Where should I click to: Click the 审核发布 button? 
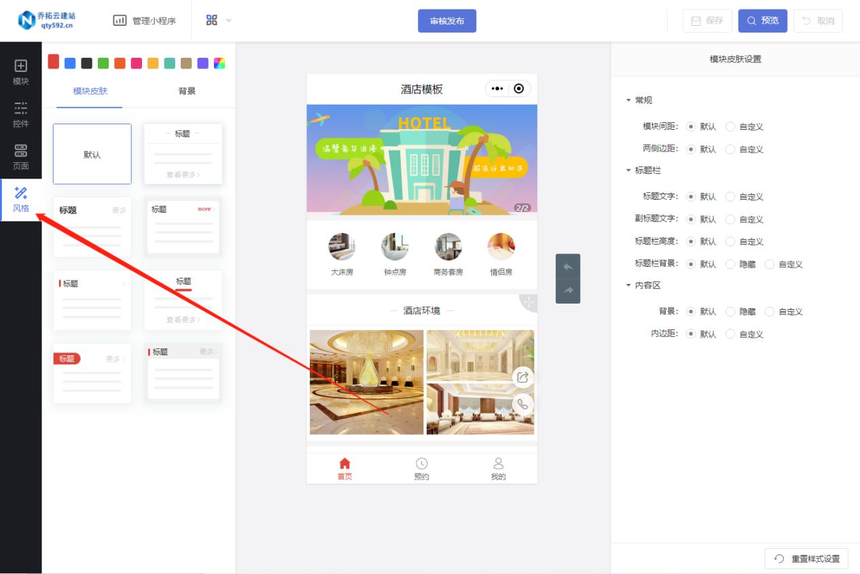pos(447,20)
